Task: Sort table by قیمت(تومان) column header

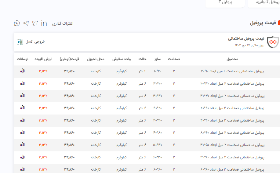Action: [69, 59]
